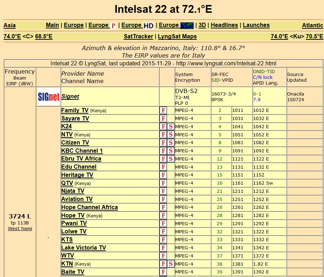Click the F icon in Sayare TV row
Screen dimensions: 324x277
tap(163, 118)
